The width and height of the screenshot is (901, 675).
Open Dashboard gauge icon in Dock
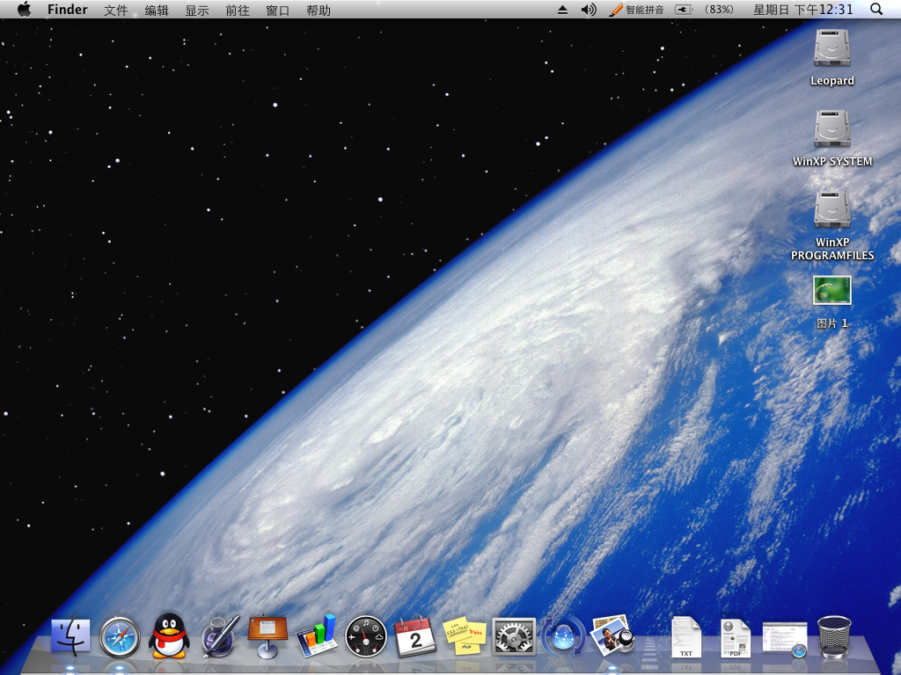pyautogui.click(x=365, y=636)
